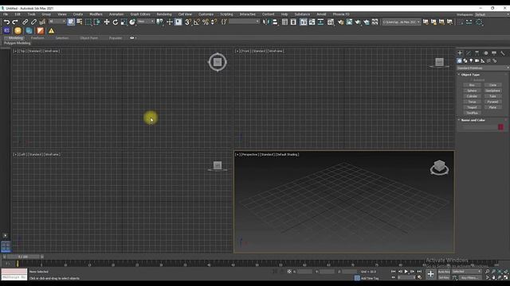
Task: Click the Box primitive button
Action: (x=472, y=85)
